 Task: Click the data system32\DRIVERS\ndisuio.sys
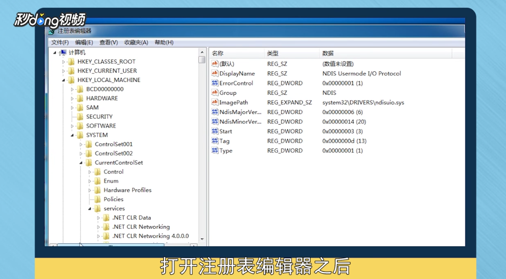[x=363, y=103]
